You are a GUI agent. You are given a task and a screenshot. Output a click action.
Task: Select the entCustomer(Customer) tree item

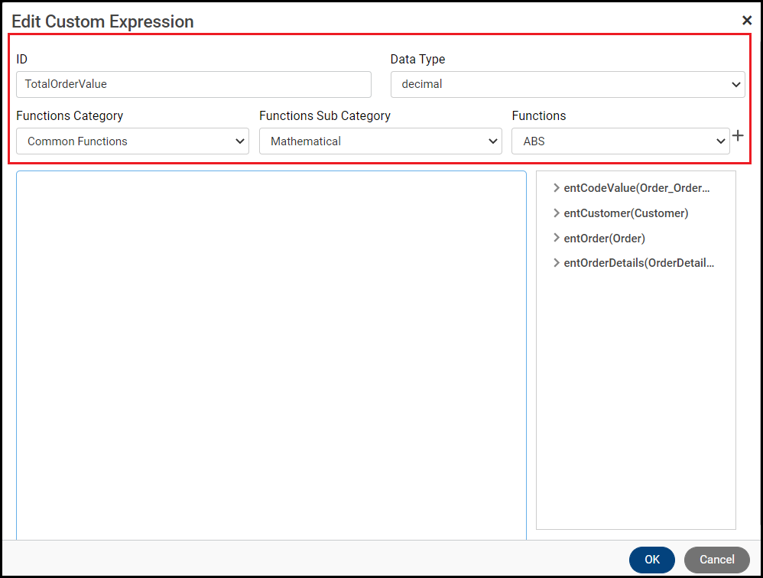626,213
